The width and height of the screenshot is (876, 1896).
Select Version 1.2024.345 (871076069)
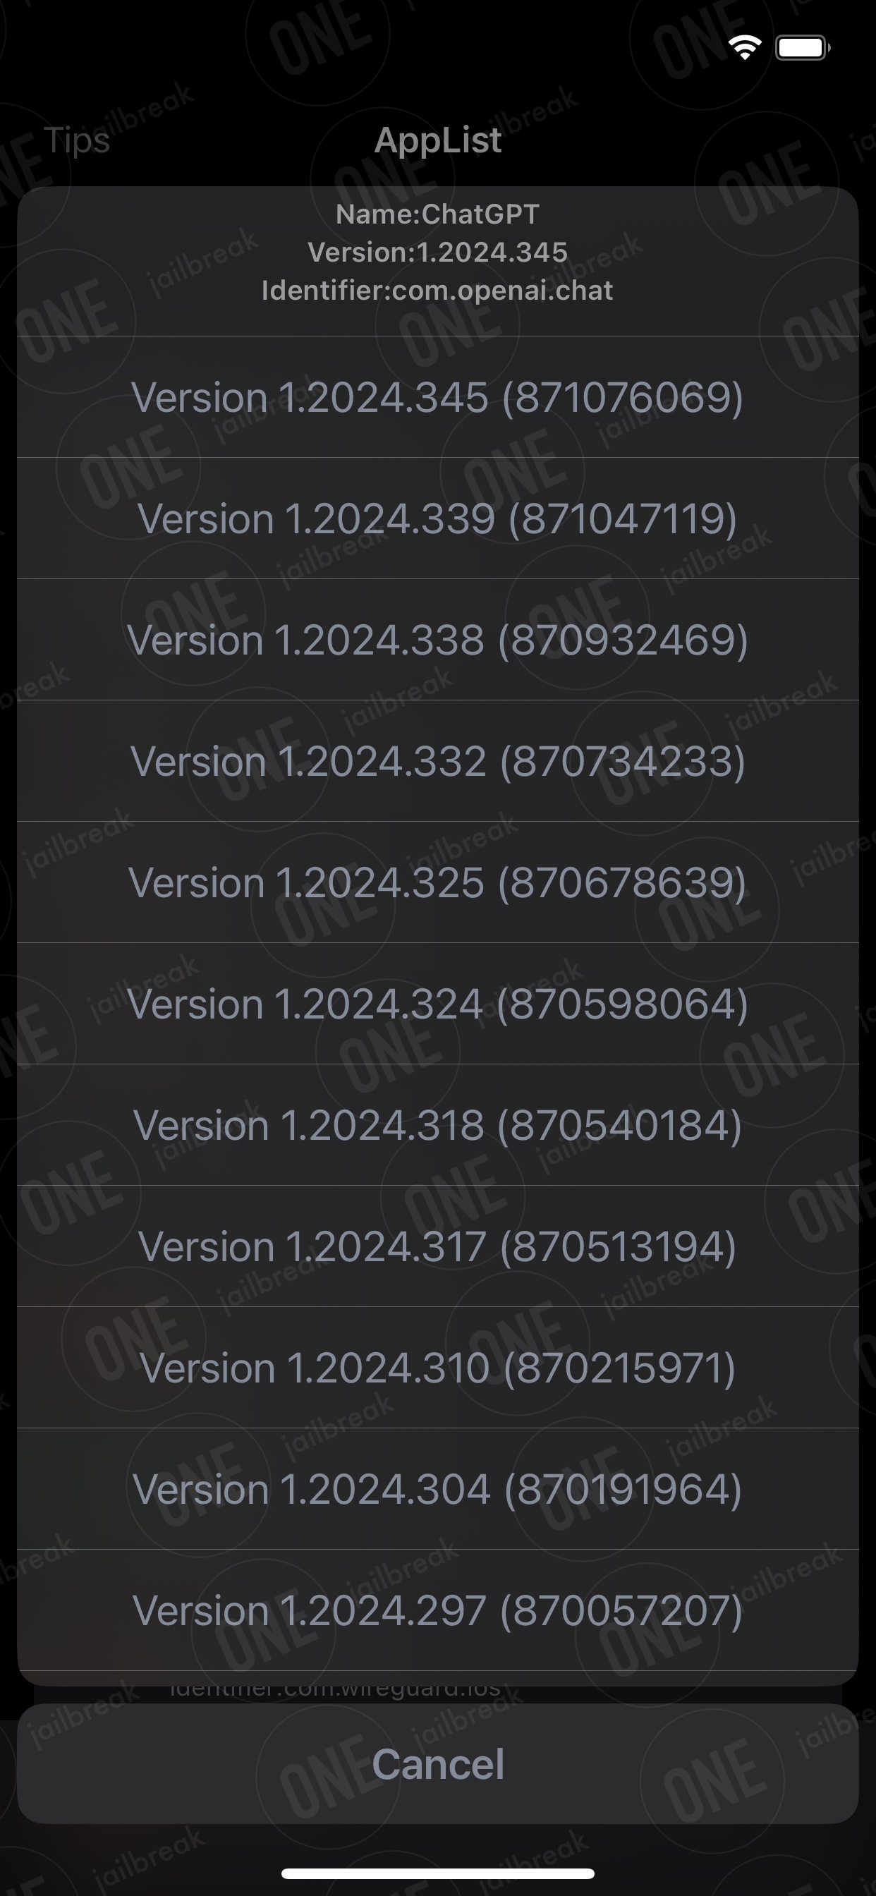click(438, 397)
